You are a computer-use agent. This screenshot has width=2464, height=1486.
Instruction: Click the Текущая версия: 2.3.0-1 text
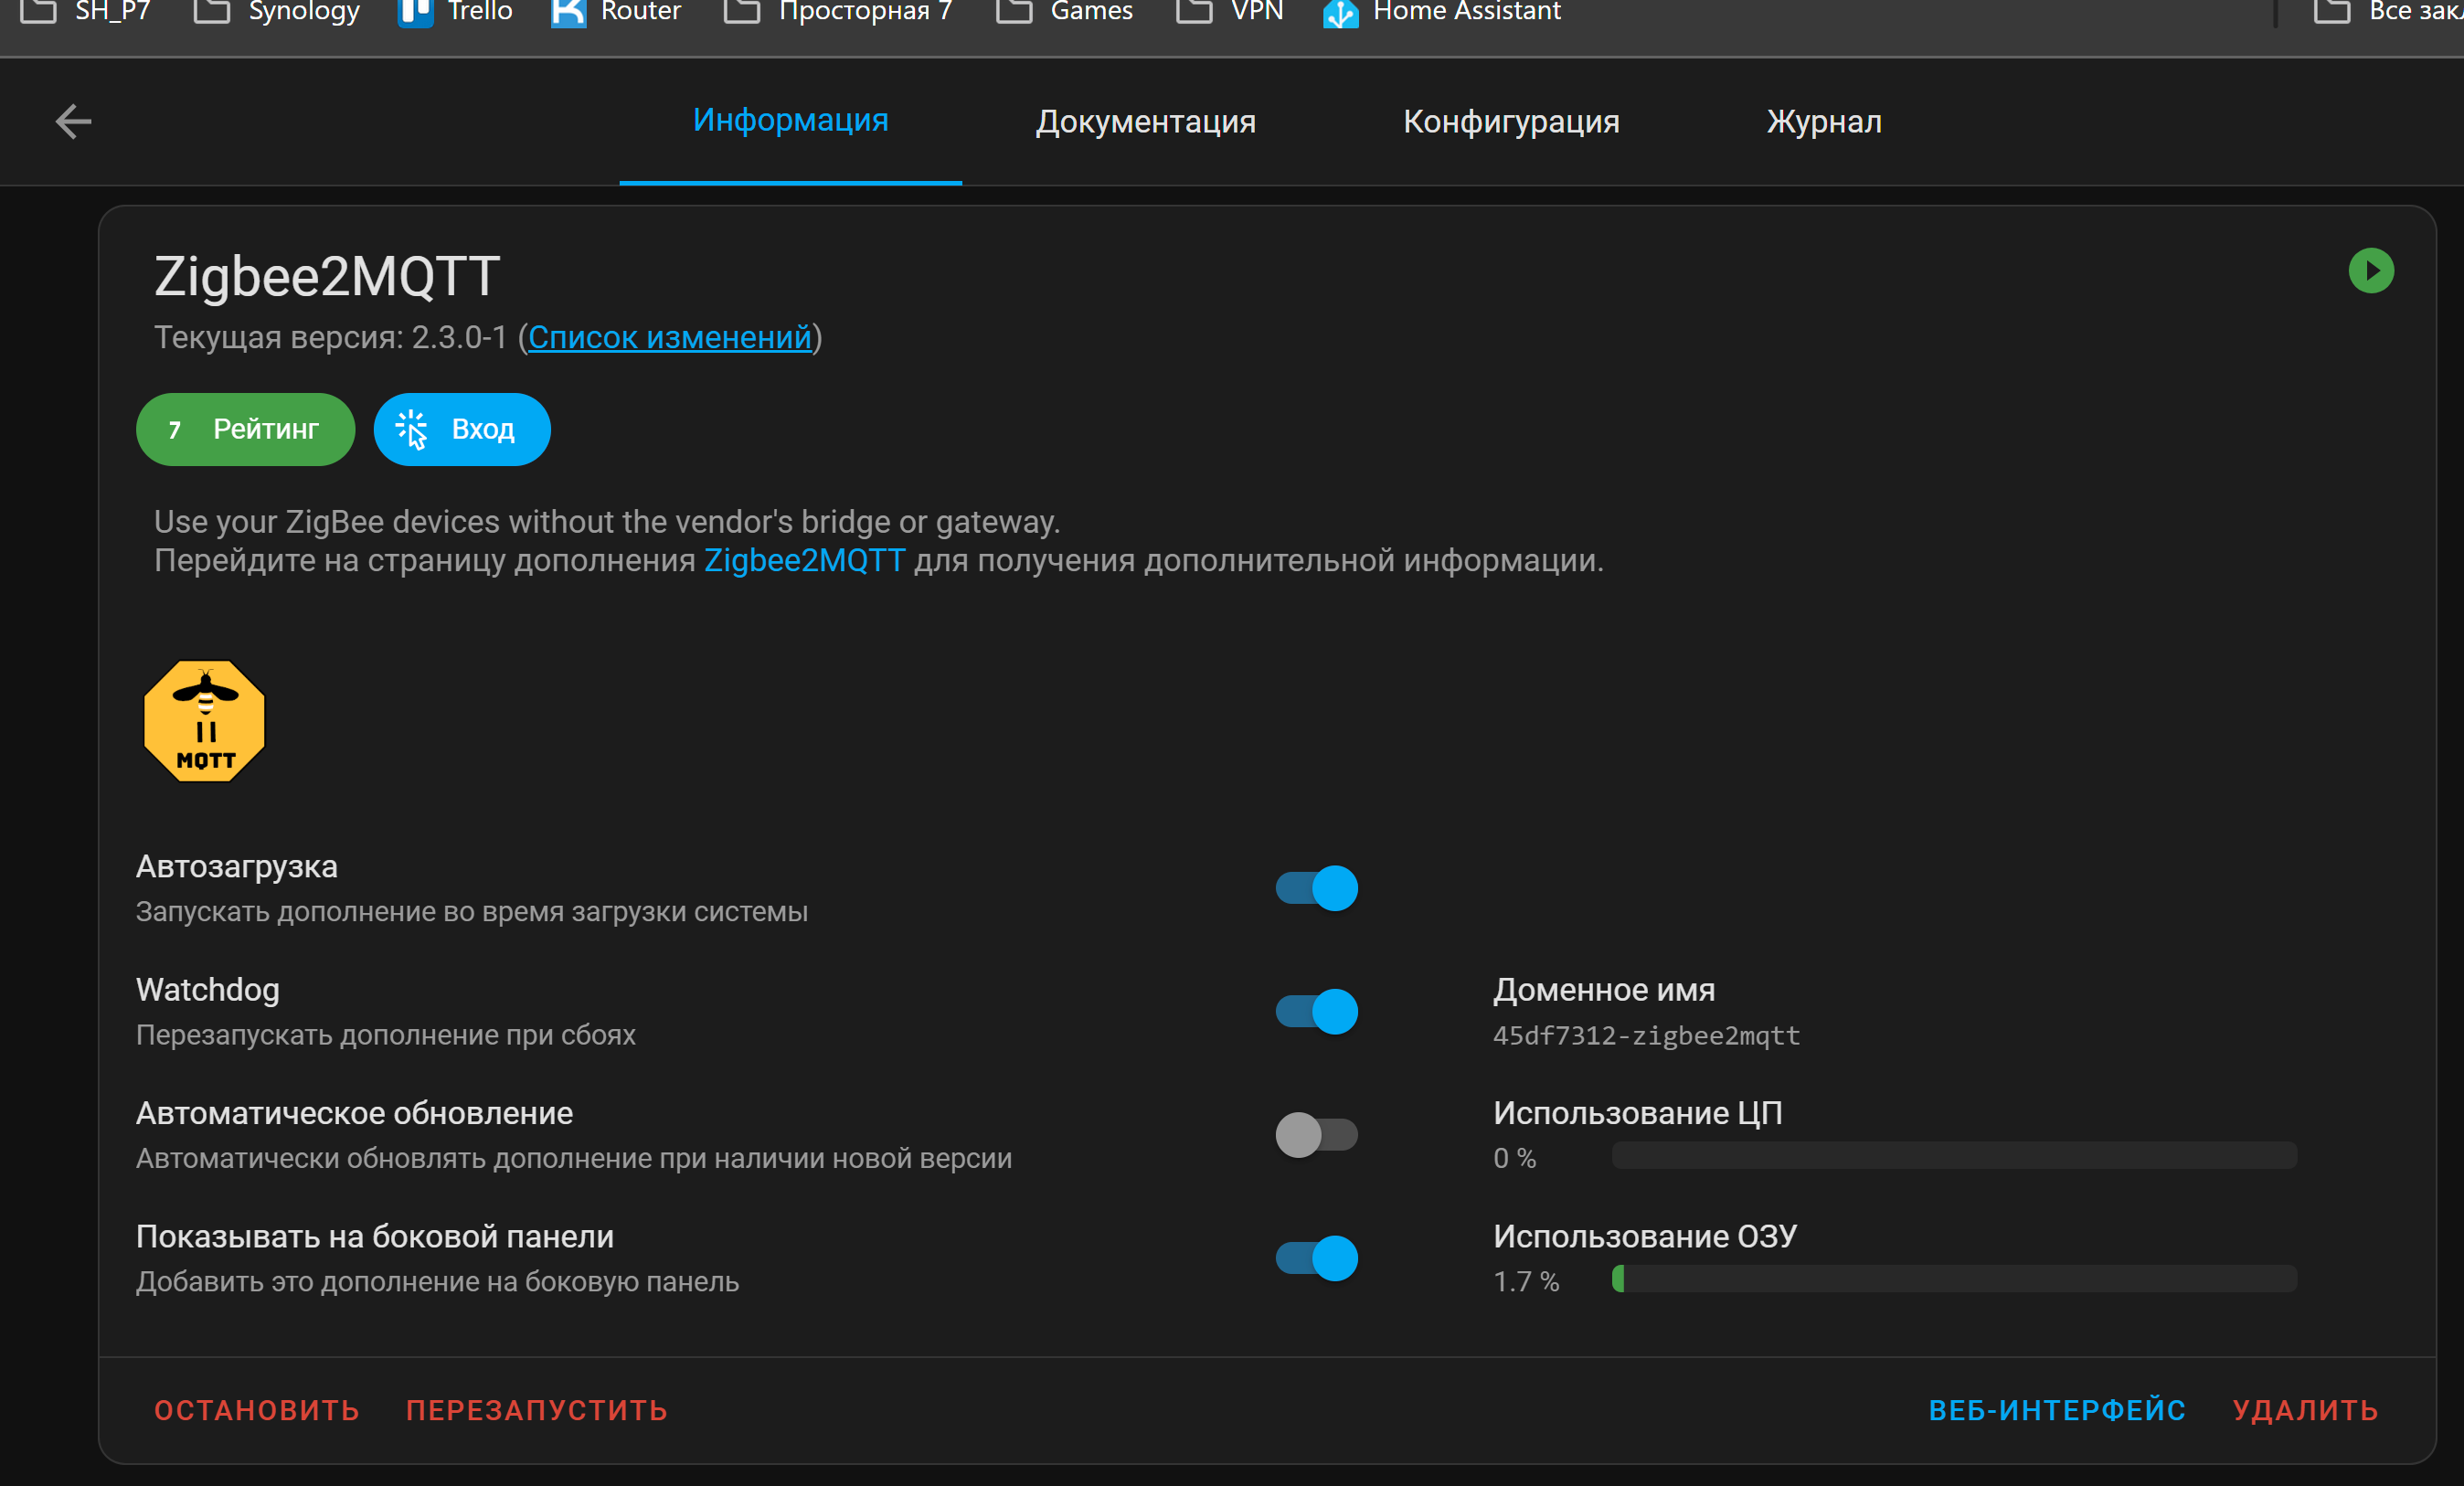331,338
